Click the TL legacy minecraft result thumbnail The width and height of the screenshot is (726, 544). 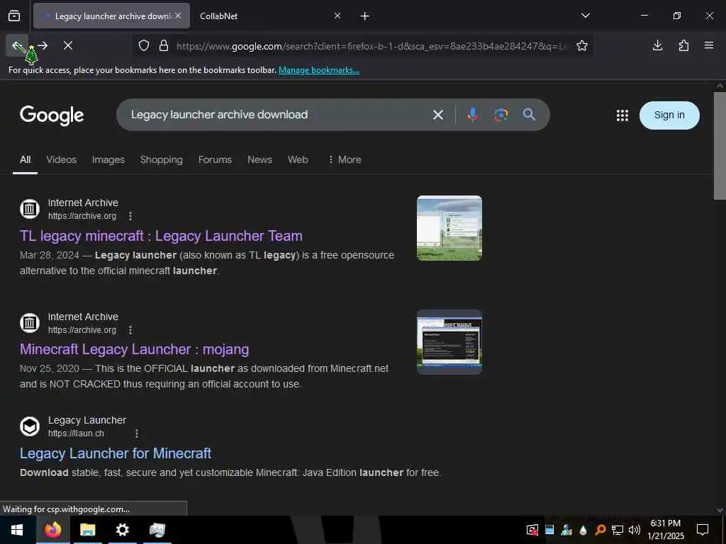[x=449, y=228]
